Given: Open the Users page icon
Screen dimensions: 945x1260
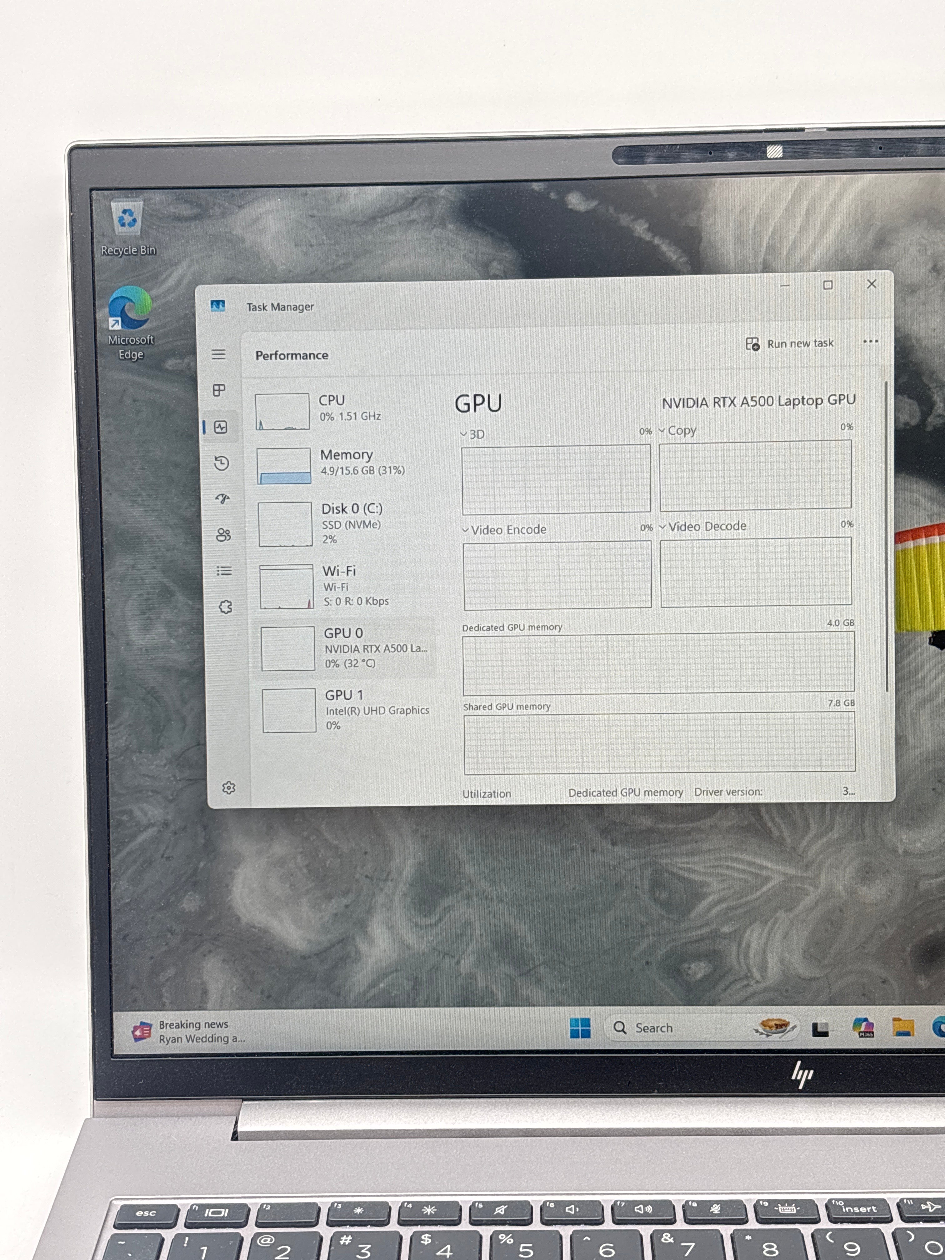Looking at the screenshot, I should (x=223, y=535).
